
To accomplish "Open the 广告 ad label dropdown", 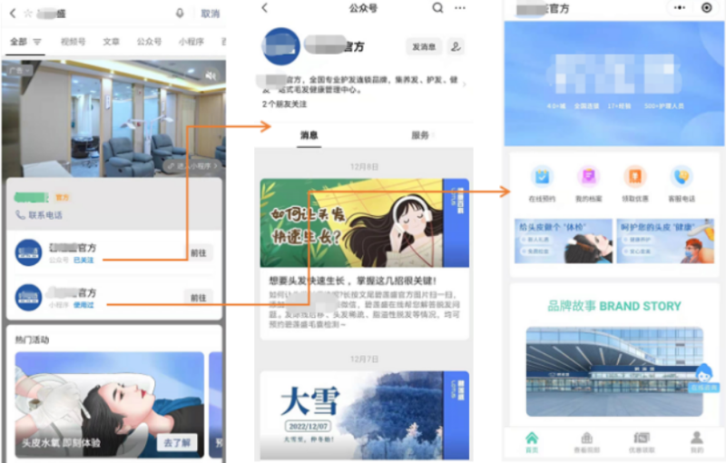I will pos(19,71).
